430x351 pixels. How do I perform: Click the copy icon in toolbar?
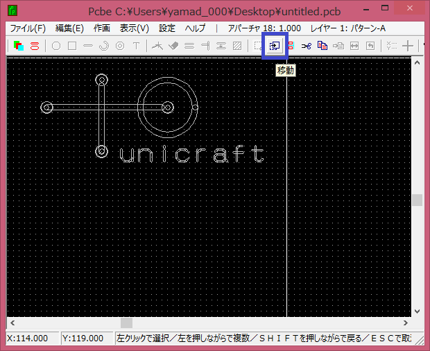pos(322,46)
